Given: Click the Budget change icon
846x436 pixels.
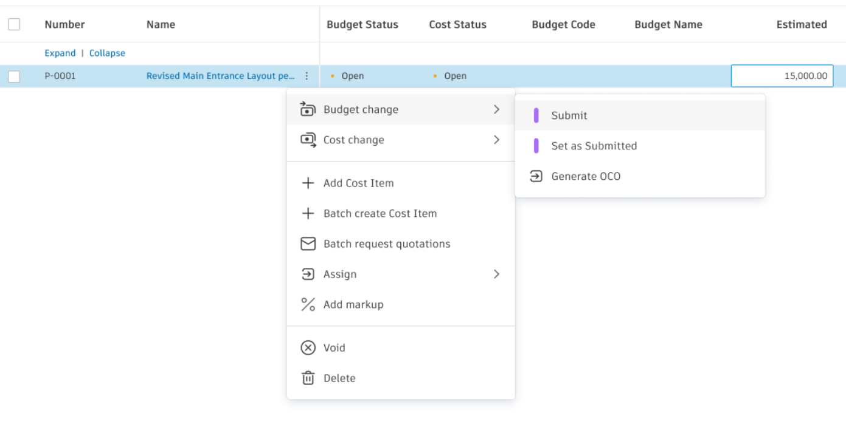Looking at the screenshot, I should [308, 109].
